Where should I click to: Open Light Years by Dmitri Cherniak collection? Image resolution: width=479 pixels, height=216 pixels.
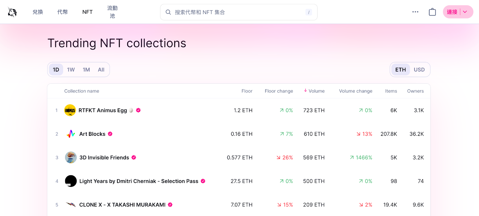(139, 181)
